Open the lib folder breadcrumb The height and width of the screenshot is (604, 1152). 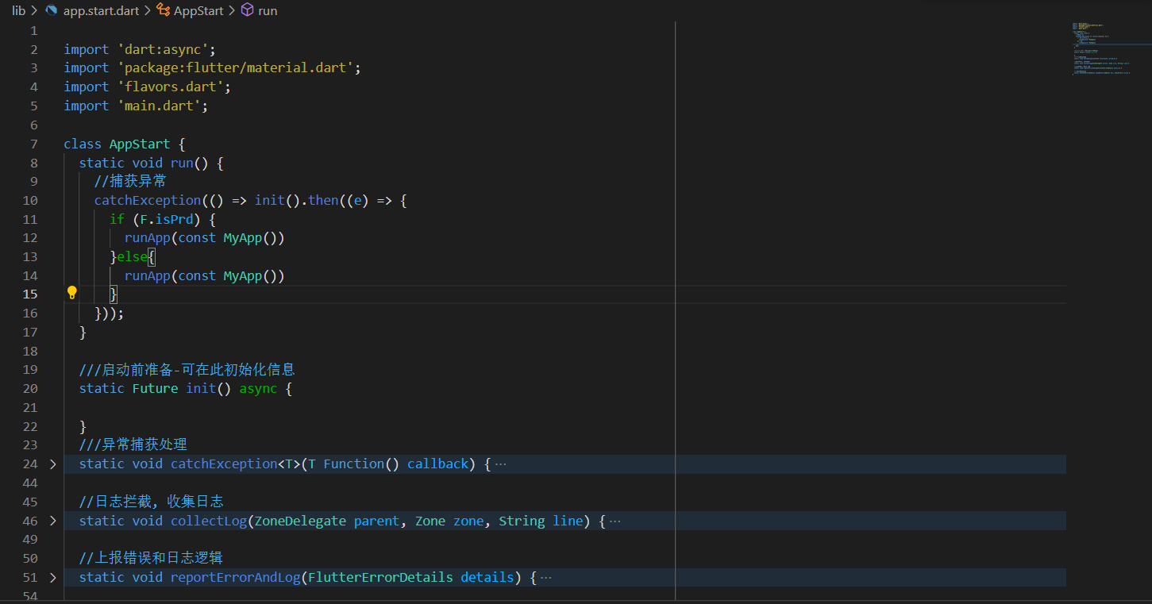(18, 11)
